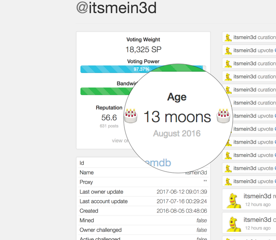The image size is (276, 240).
Task: Click the left birthday cake icon beside Age
Action: click(130, 116)
